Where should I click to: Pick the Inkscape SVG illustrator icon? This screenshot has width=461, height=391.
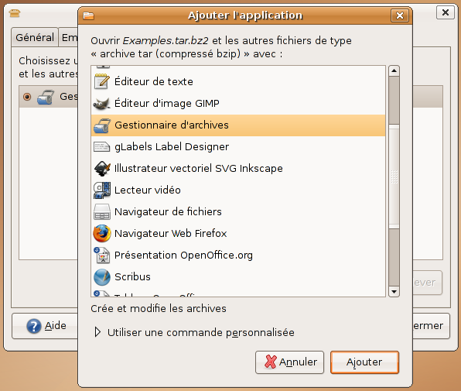click(x=102, y=169)
